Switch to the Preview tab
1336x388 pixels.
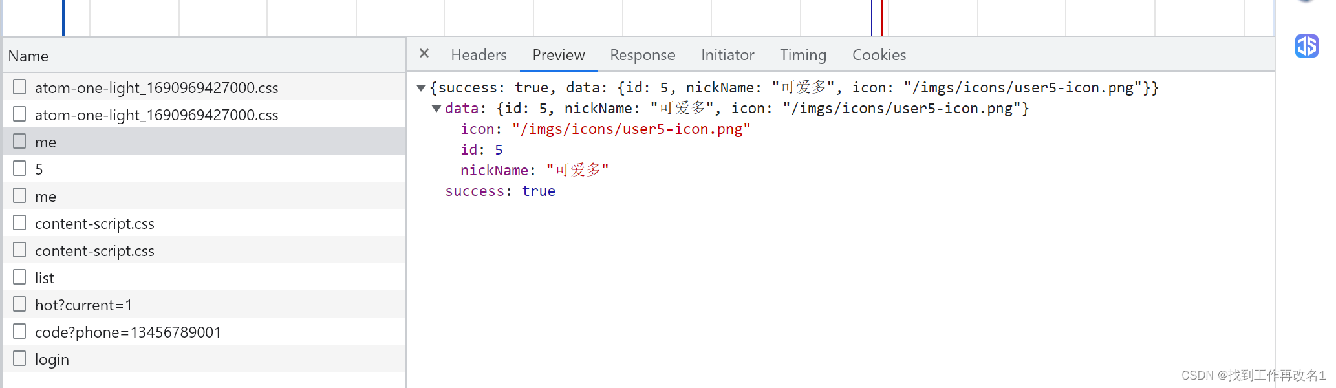coord(559,55)
